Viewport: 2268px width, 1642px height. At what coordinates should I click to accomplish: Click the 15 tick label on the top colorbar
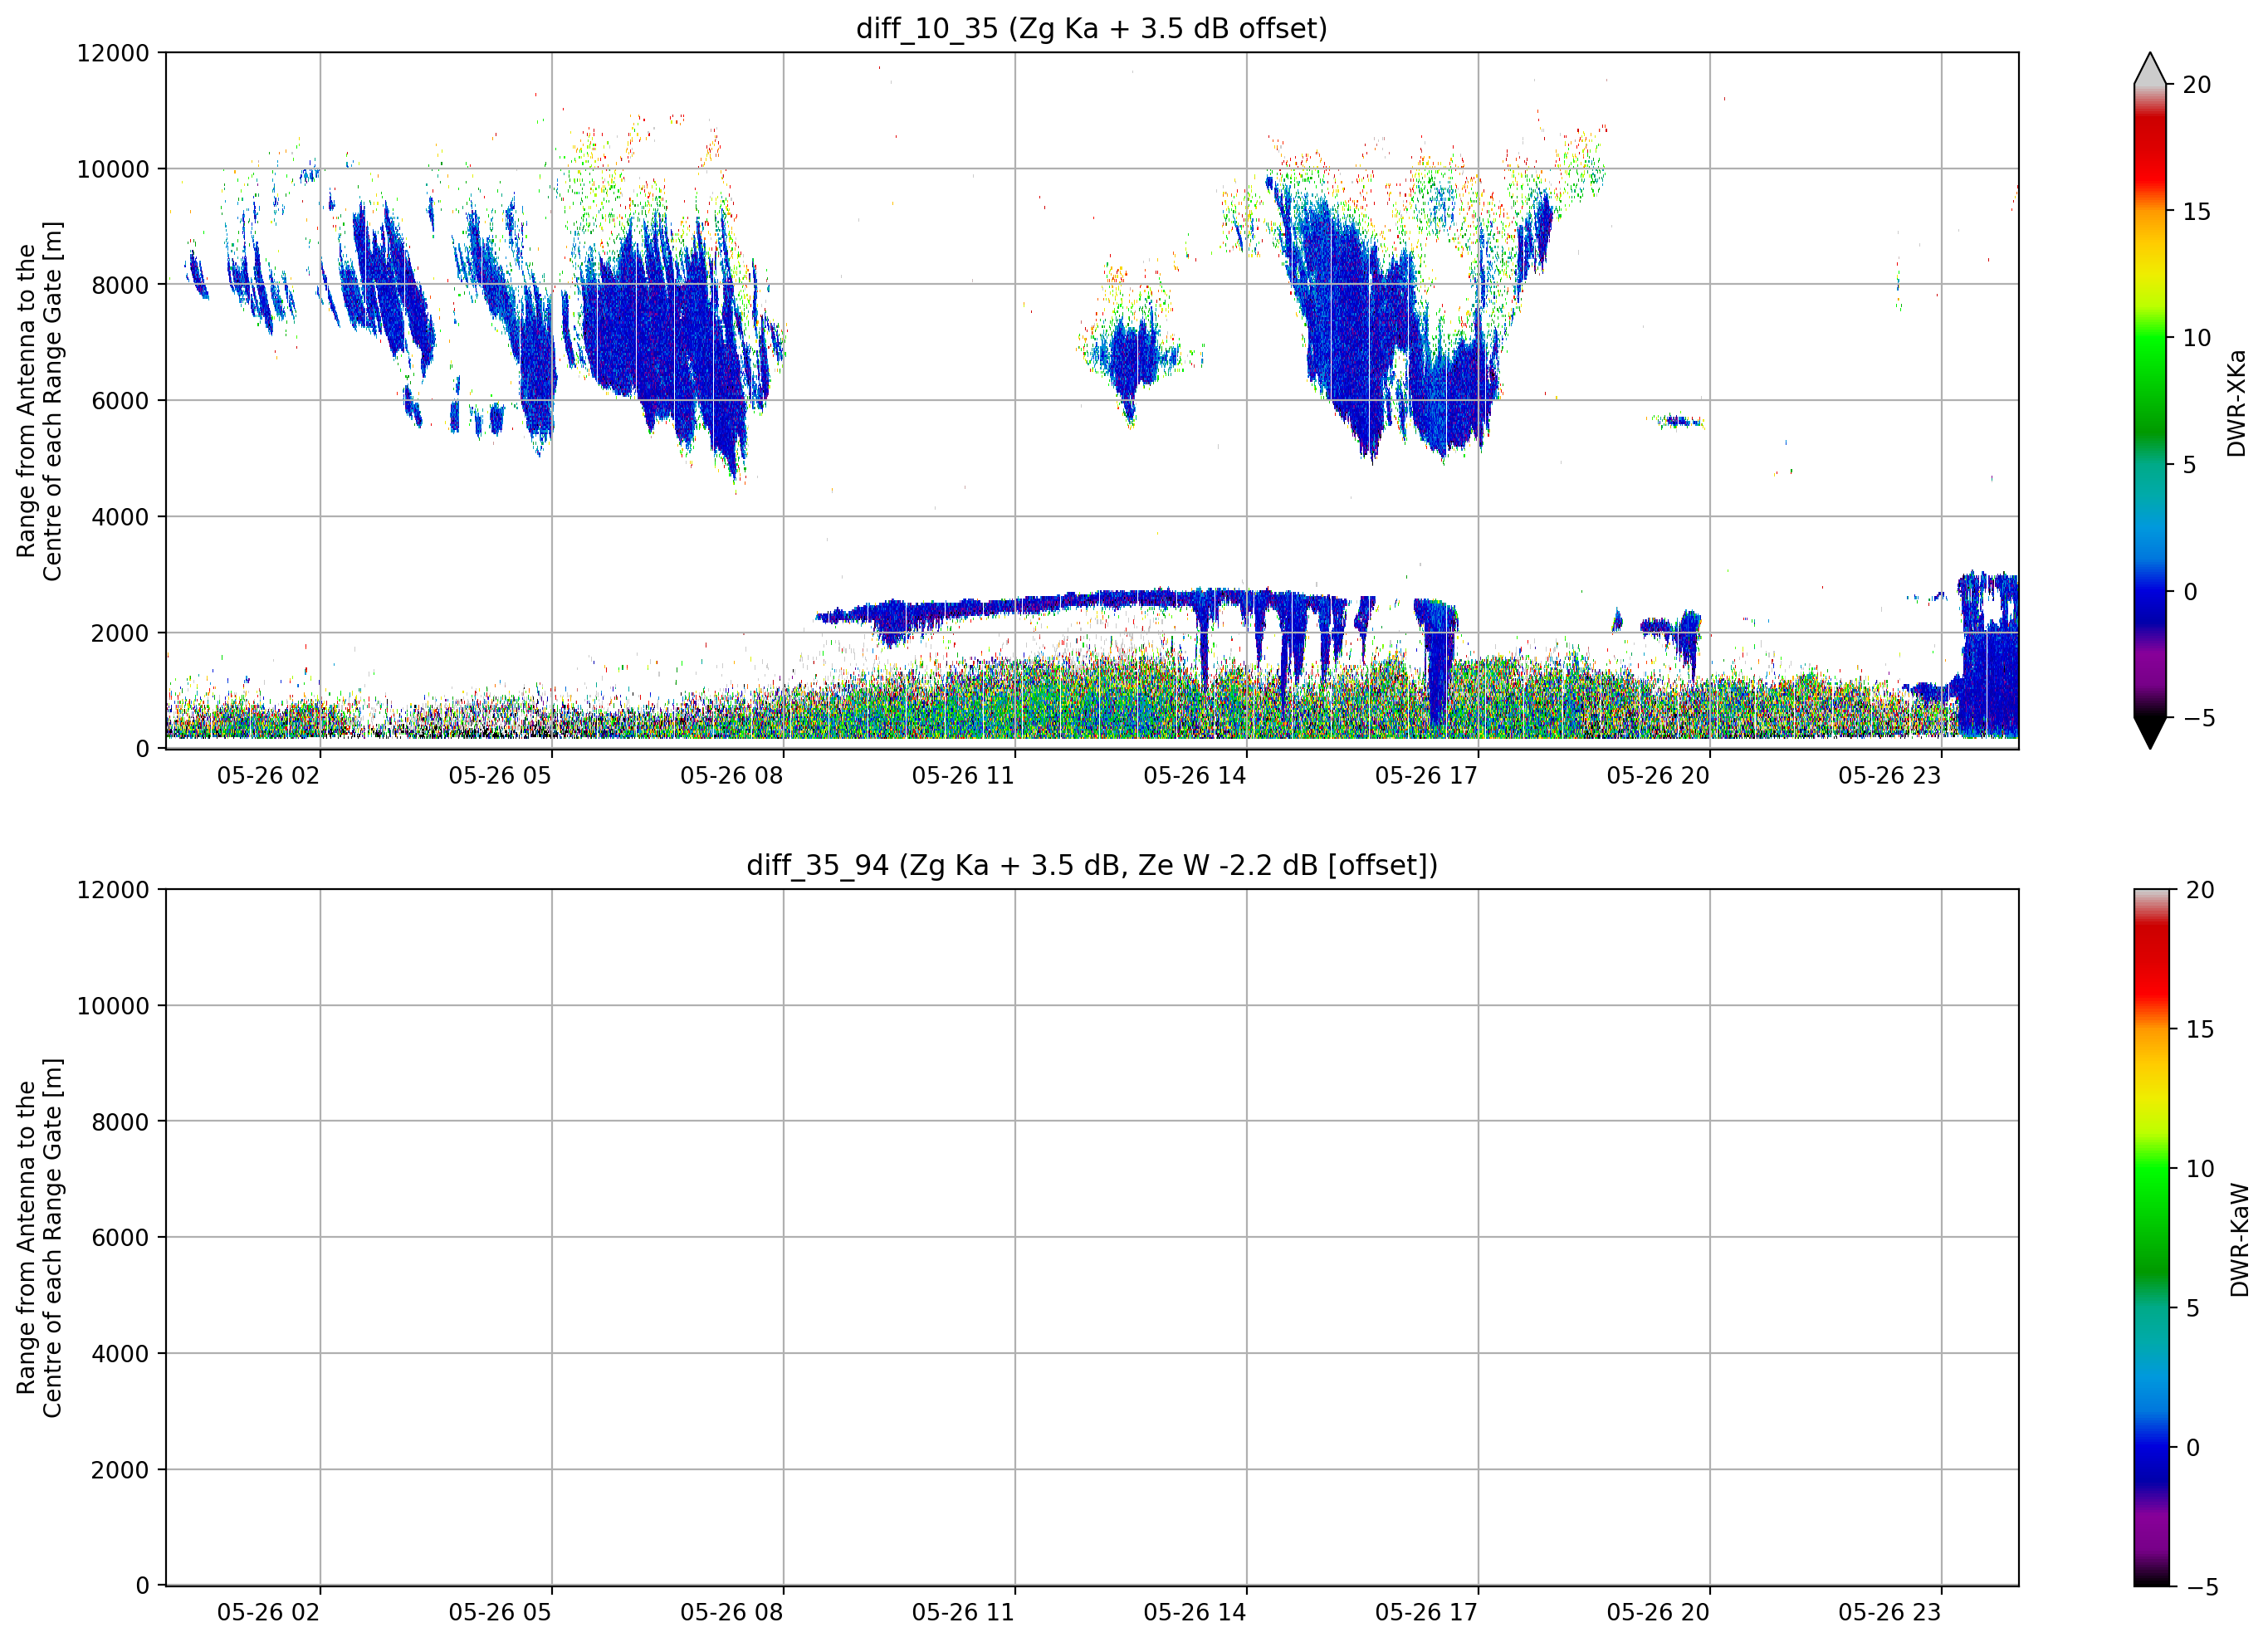(x=2196, y=211)
